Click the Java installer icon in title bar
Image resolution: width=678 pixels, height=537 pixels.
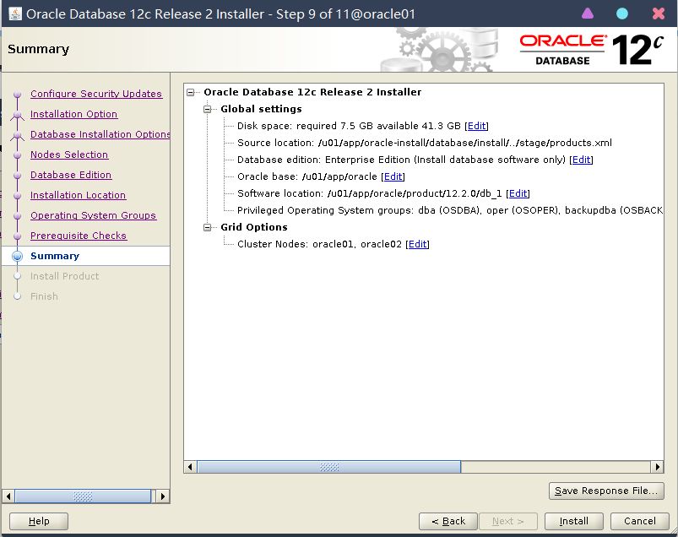pos(15,14)
